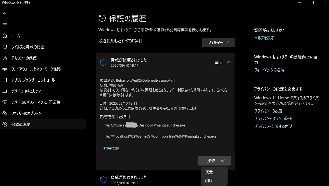Click the virus protection shield icon
The height and width of the screenshot is (186, 329).
[5, 47]
